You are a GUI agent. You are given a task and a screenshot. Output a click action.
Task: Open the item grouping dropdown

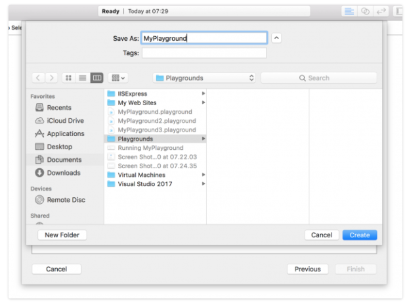pos(118,78)
